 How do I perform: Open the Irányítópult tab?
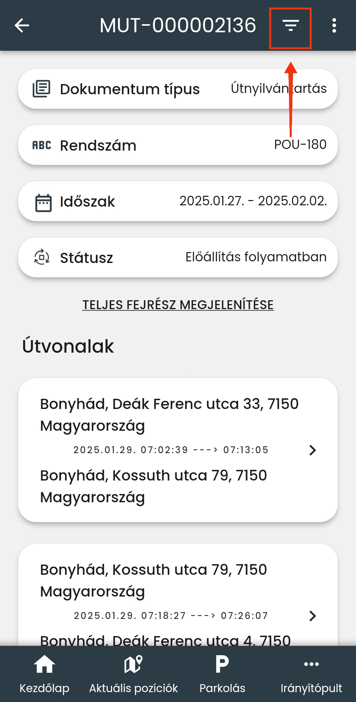point(311,674)
